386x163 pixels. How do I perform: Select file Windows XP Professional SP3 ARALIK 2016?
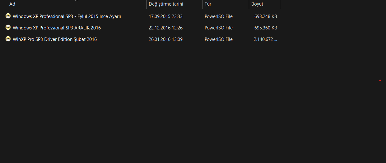pyautogui.click(x=57, y=28)
